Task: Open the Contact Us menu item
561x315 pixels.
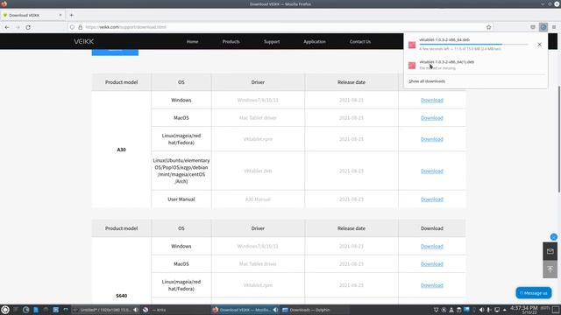Action: tap(360, 41)
